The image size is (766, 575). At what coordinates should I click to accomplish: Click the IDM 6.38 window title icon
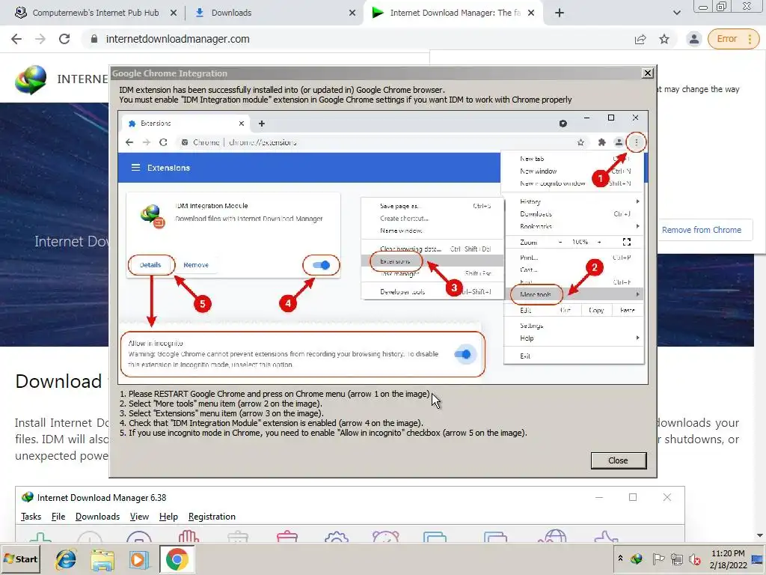point(28,497)
